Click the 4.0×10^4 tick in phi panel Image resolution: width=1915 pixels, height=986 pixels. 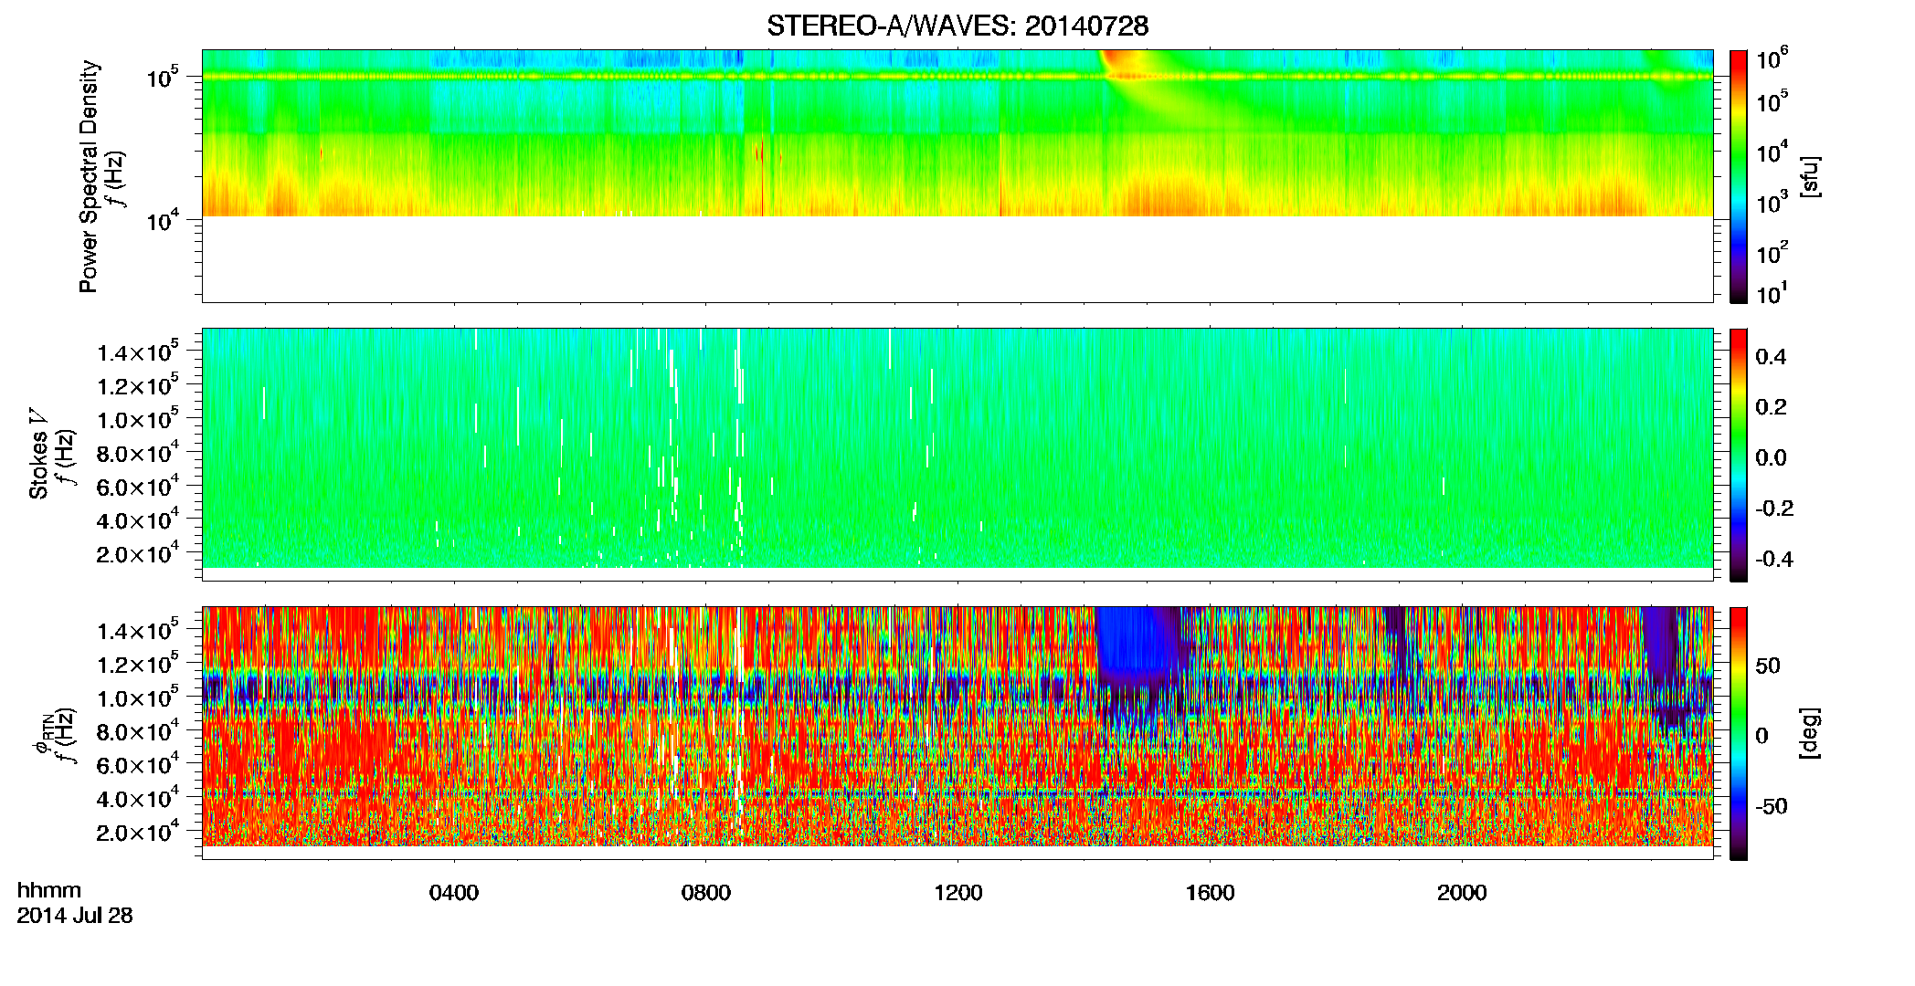pyautogui.click(x=138, y=798)
